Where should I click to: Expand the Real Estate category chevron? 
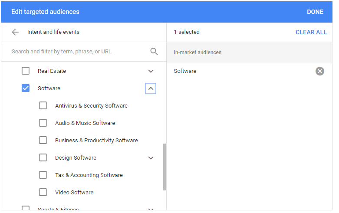[151, 71]
